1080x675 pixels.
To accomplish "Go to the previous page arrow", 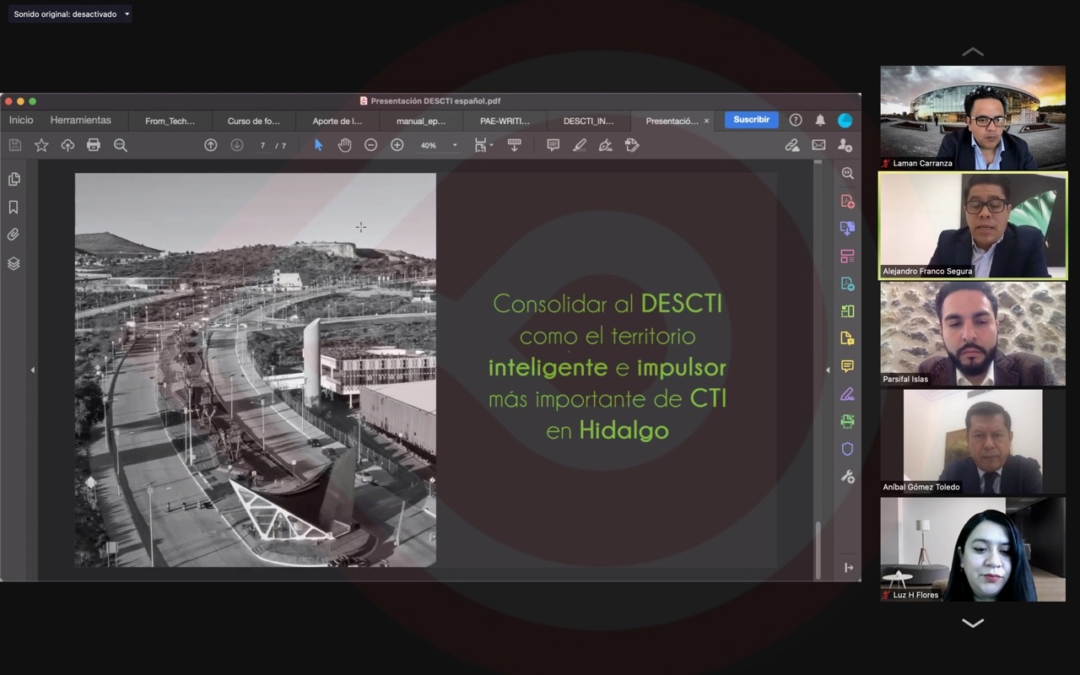I will pyautogui.click(x=211, y=145).
